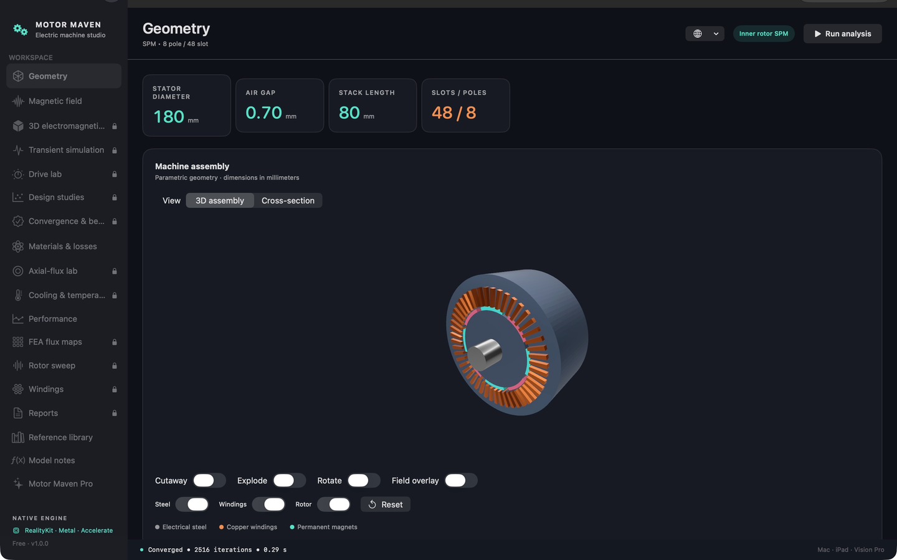Toggle the Explode switch
This screenshot has width=897, height=560.
pyautogui.click(x=289, y=480)
